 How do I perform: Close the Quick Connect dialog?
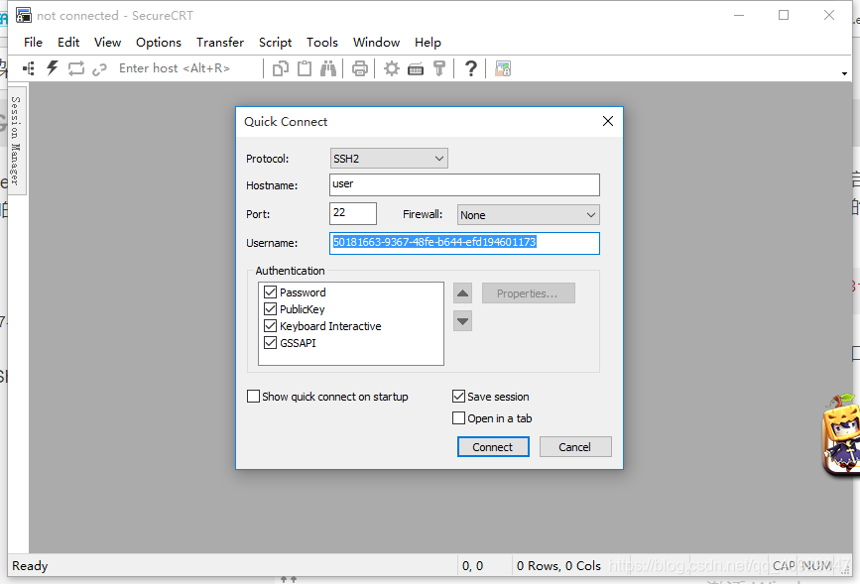(608, 121)
